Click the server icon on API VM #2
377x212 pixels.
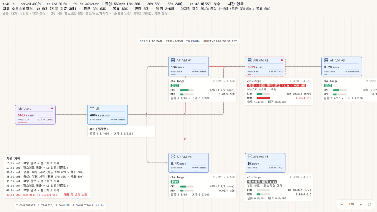(249, 60)
